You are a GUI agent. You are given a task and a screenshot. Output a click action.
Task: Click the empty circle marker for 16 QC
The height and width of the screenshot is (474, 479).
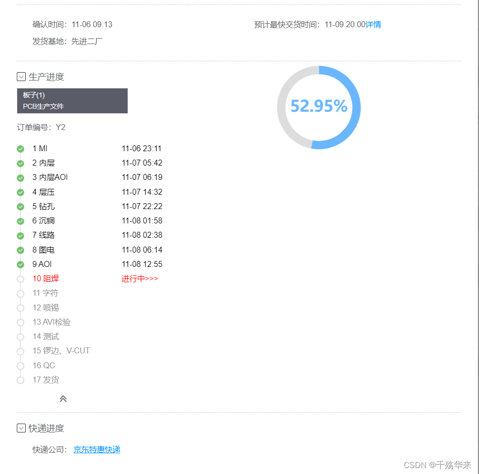pyautogui.click(x=20, y=366)
